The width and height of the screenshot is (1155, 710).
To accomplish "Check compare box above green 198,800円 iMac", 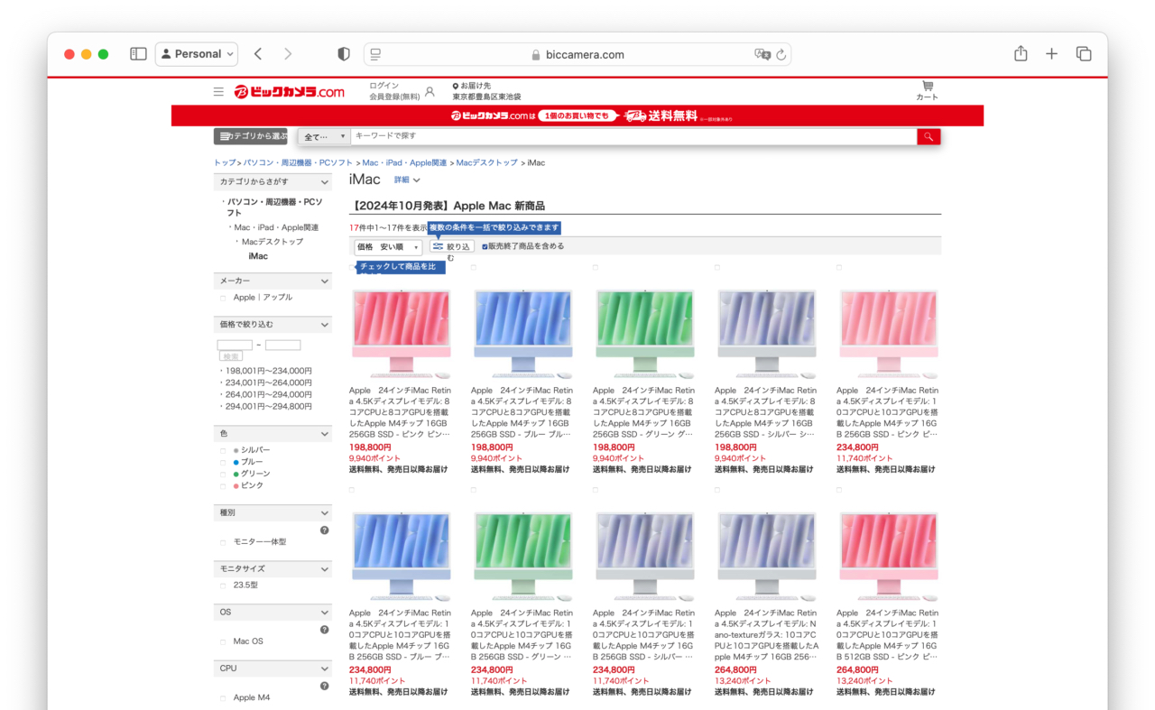I will pyautogui.click(x=596, y=267).
